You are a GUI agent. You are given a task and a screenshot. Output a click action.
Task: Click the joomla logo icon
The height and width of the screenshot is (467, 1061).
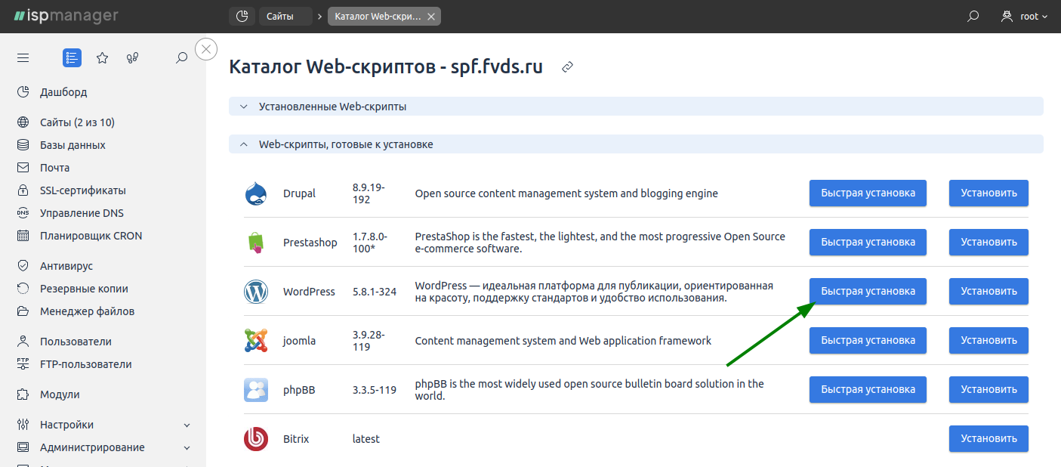256,341
